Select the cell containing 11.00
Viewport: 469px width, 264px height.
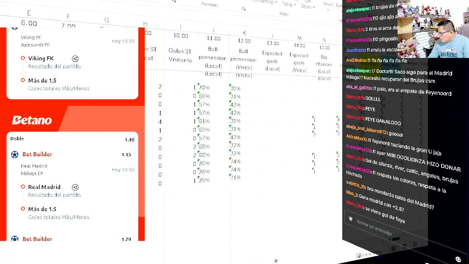pyautogui.click(x=214, y=38)
